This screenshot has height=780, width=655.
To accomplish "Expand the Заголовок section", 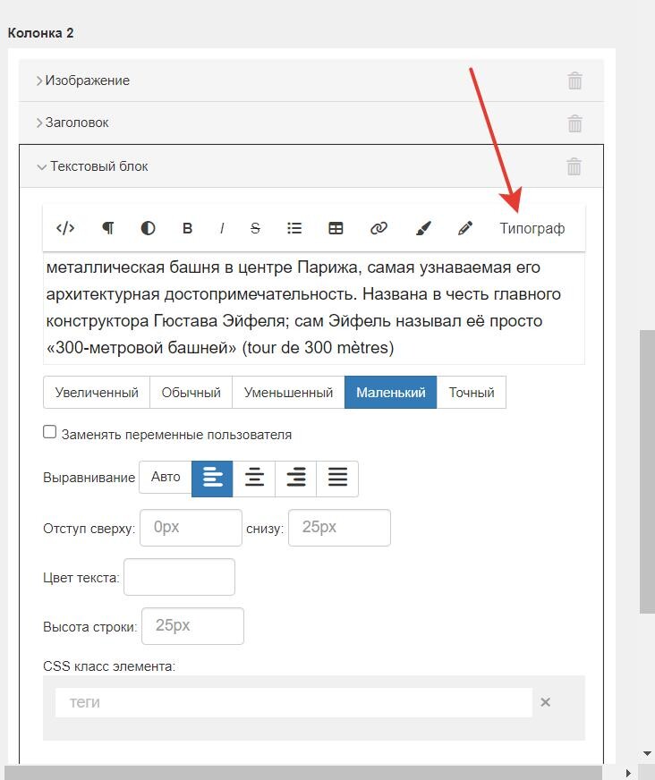I will [x=72, y=123].
